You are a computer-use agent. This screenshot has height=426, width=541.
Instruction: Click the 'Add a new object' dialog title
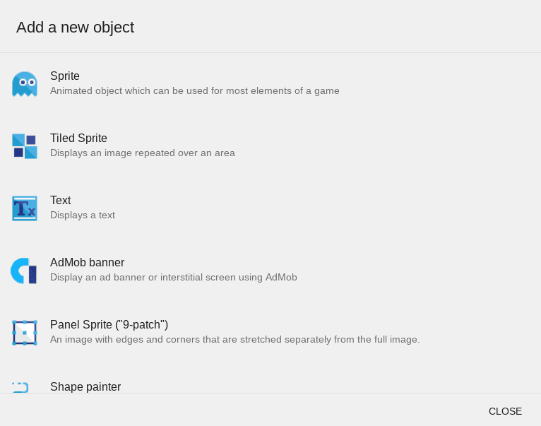pos(75,28)
